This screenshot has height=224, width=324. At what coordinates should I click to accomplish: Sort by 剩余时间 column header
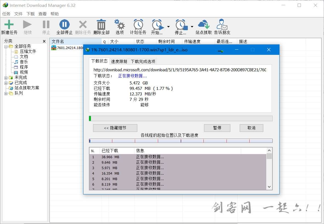click(x=169, y=41)
